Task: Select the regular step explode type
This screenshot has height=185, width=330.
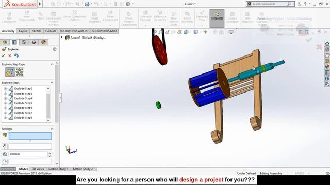Action: (x=10, y=72)
